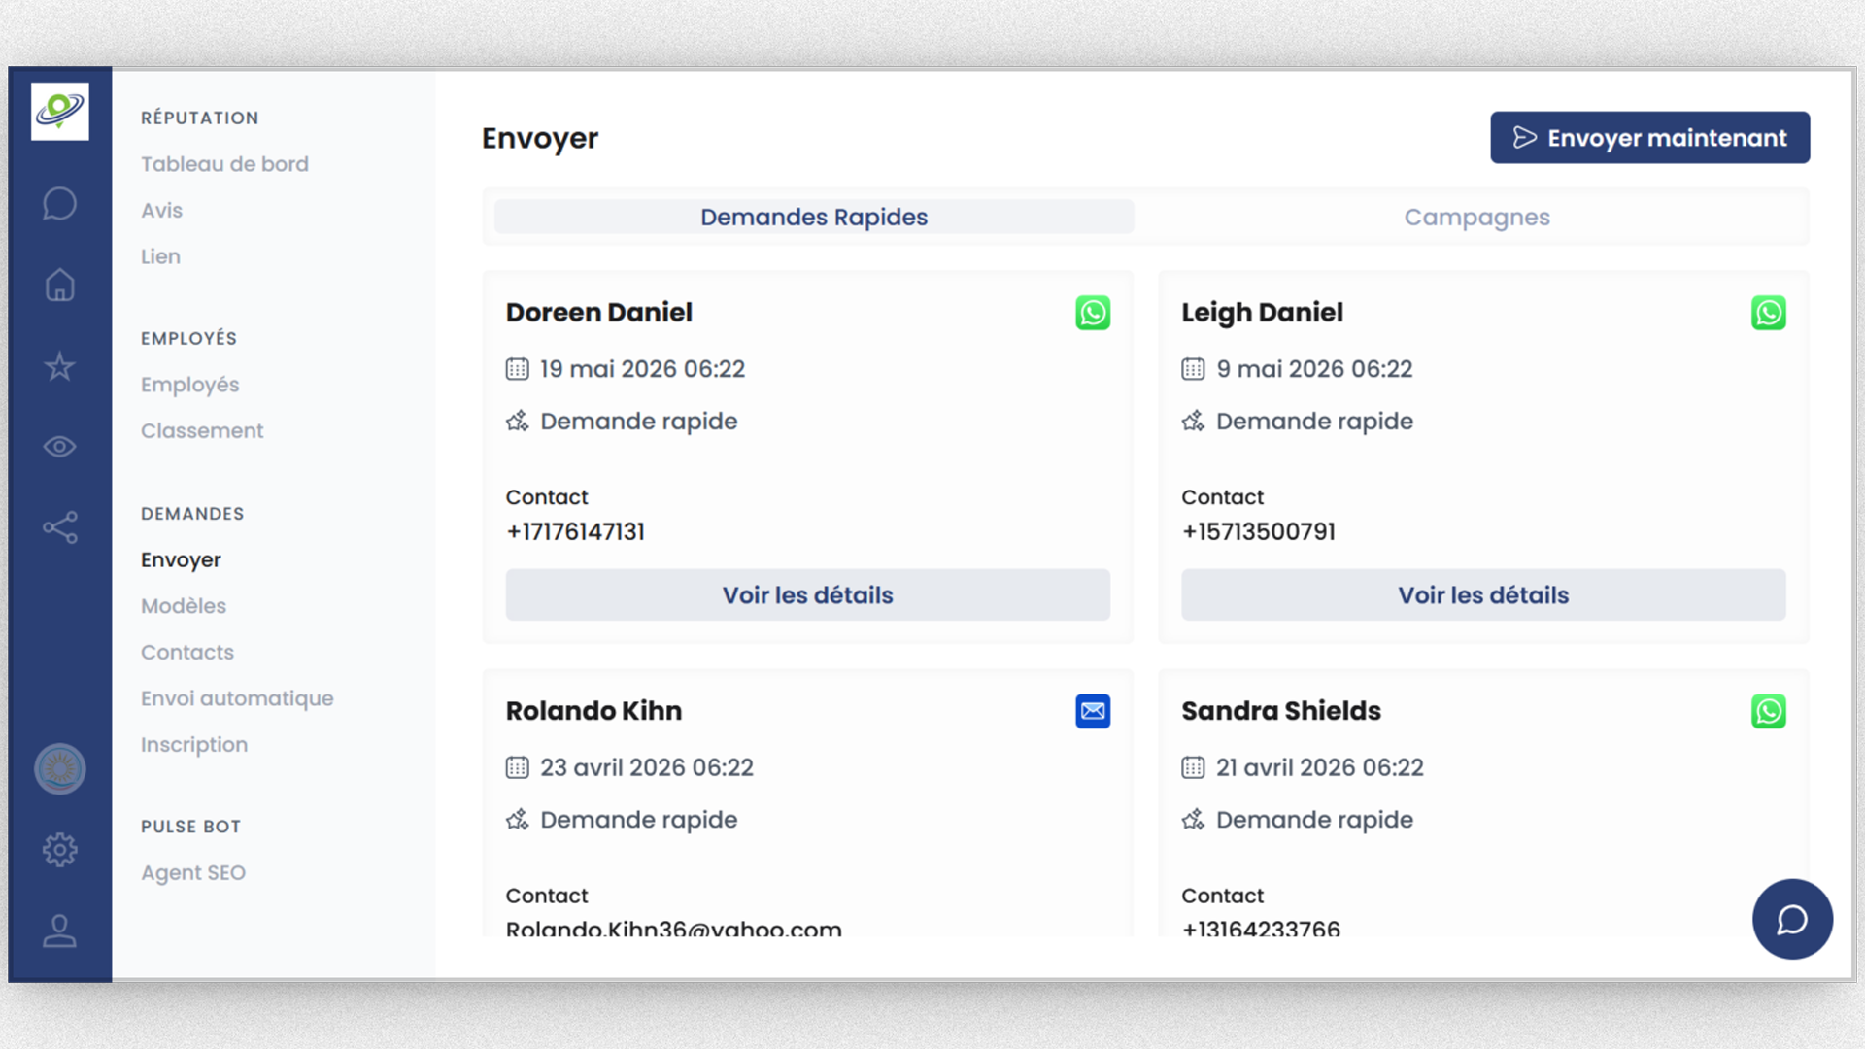Open Classement in the sidebar
Screen dimensions: 1865x1049
202,430
